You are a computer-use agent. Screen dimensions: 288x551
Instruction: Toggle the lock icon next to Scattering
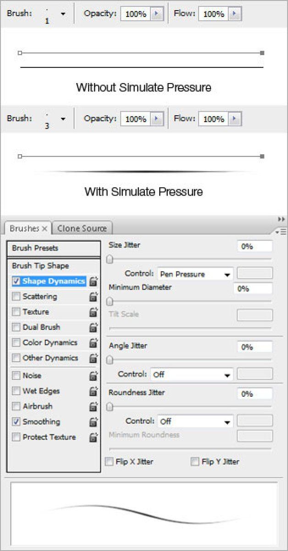(94, 297)
